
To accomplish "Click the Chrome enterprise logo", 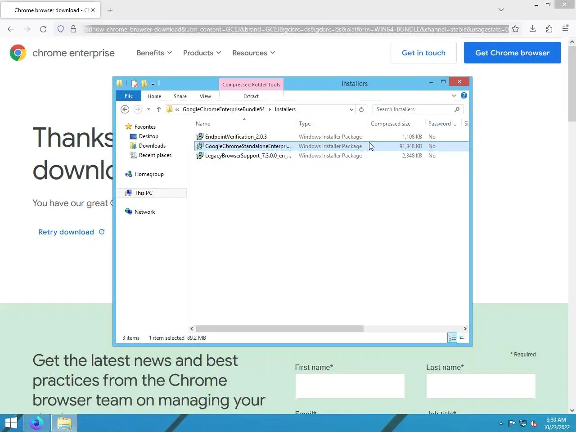I will pos(62,53).
